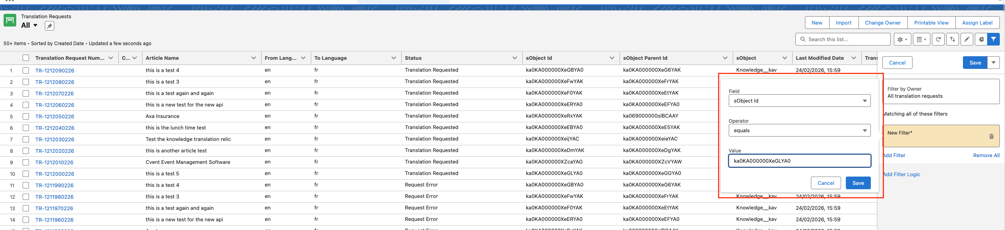Image resolution: width=1005 pixels, height=230 pixels.
Task: Open record TR-1212010226
Action: (x=54, y=162)
